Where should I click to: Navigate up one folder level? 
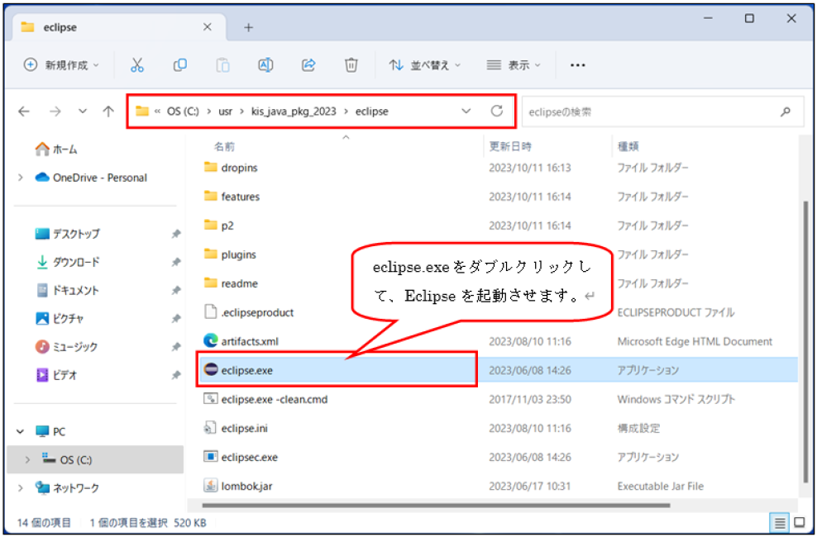(x=108, y=112)
